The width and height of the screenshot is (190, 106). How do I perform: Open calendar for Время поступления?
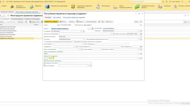(141, 34)
